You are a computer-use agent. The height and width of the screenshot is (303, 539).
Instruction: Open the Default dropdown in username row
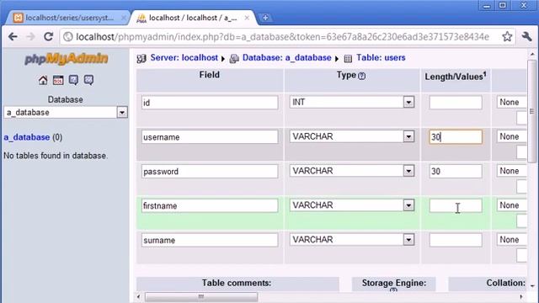pos(511,136)
